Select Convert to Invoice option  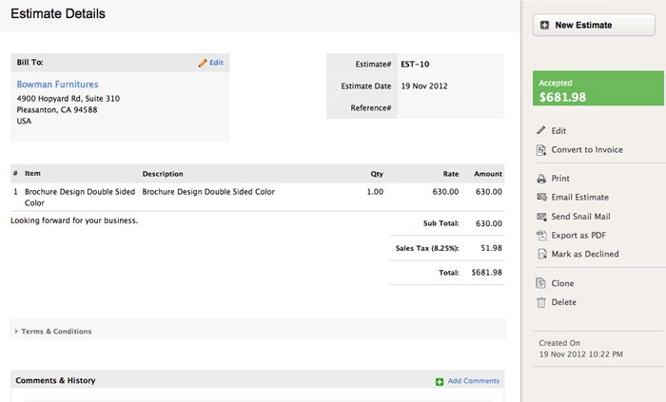585,150
